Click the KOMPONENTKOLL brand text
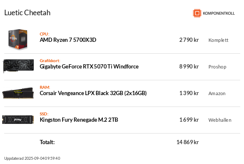 219,14
